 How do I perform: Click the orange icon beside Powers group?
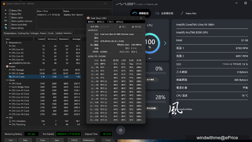7,66
